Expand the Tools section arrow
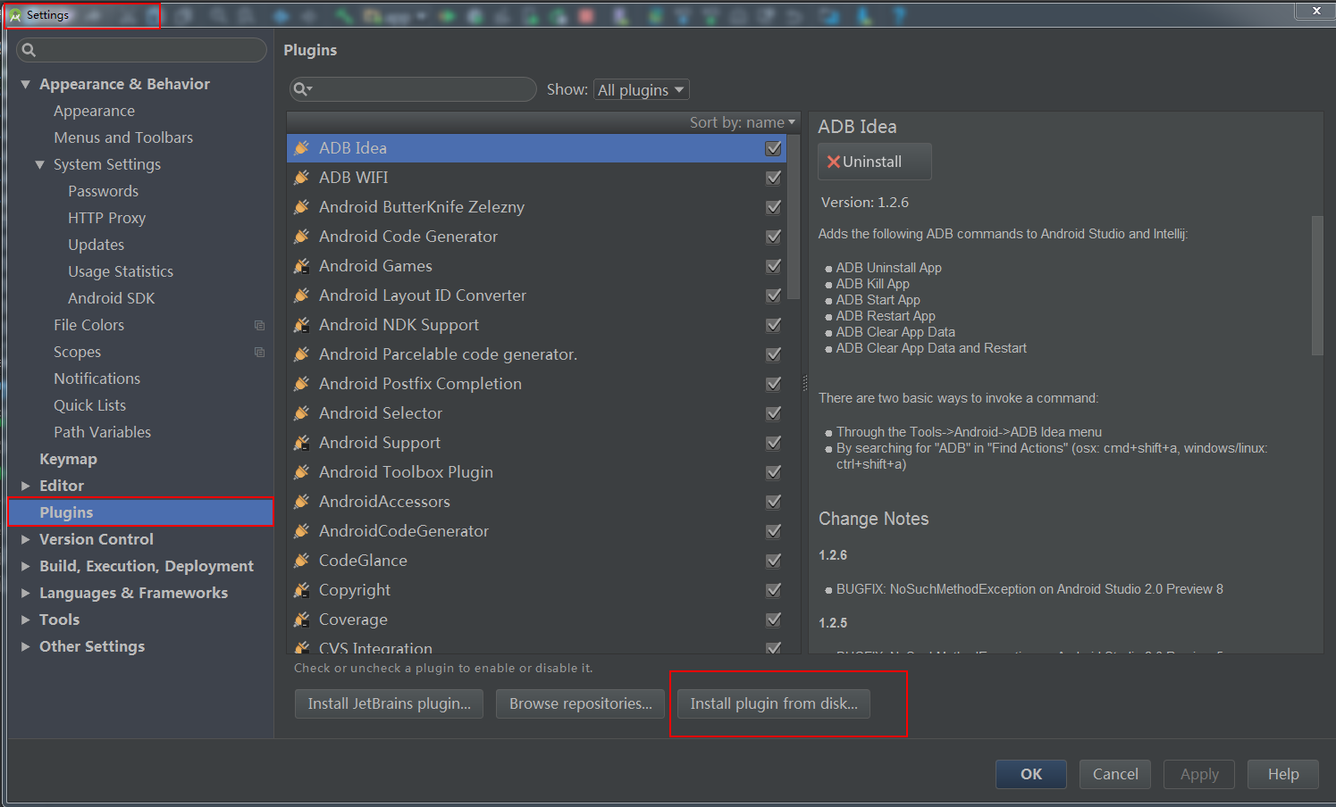 25,620
